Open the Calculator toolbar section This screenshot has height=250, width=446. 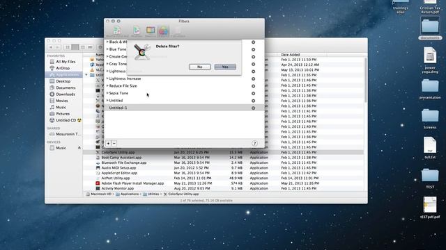tap(178, 32)
